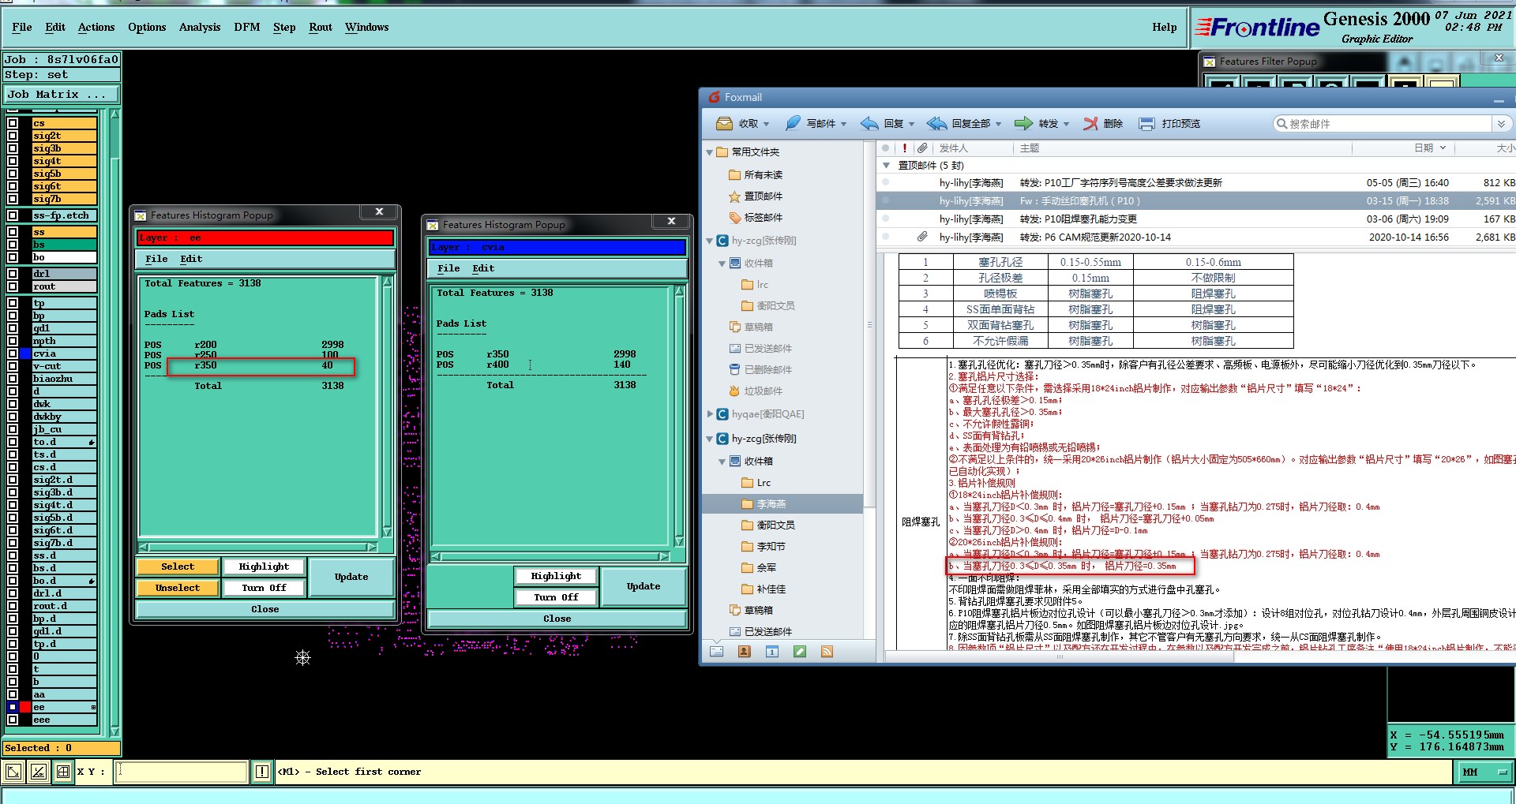The width and height of the screenshot is (1516, 804).
Task: Toggle the checkbox for layer sig2t
Action: pyautogui.click(x=13, y=136)
